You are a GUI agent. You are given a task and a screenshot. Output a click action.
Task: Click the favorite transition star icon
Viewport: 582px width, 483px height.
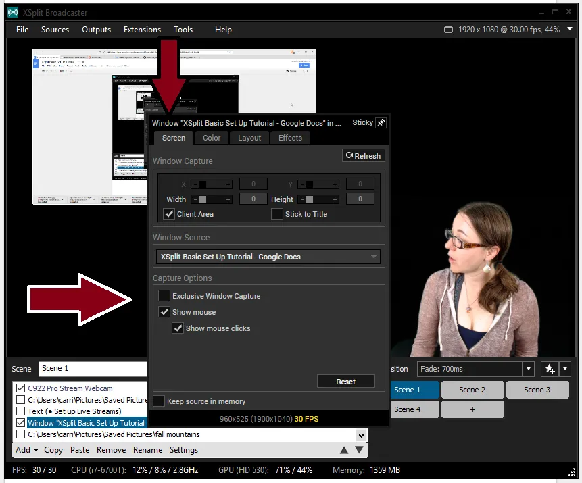tap(550, 369)
